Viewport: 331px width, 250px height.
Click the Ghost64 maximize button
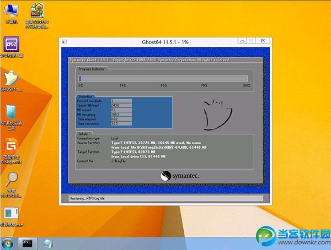[251, 41]
